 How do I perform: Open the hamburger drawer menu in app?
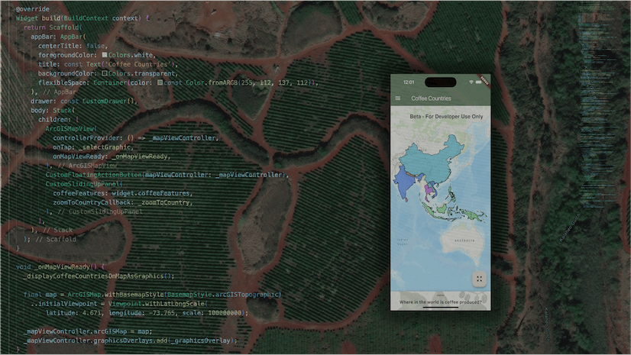pos(397,98)
